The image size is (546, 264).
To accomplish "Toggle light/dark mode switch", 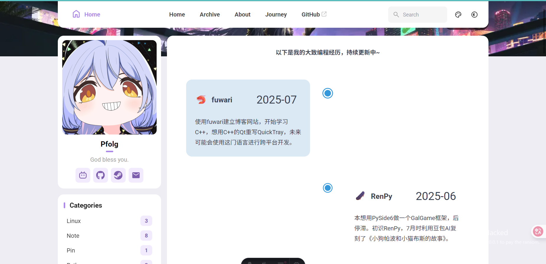I will tap(474, 14).
